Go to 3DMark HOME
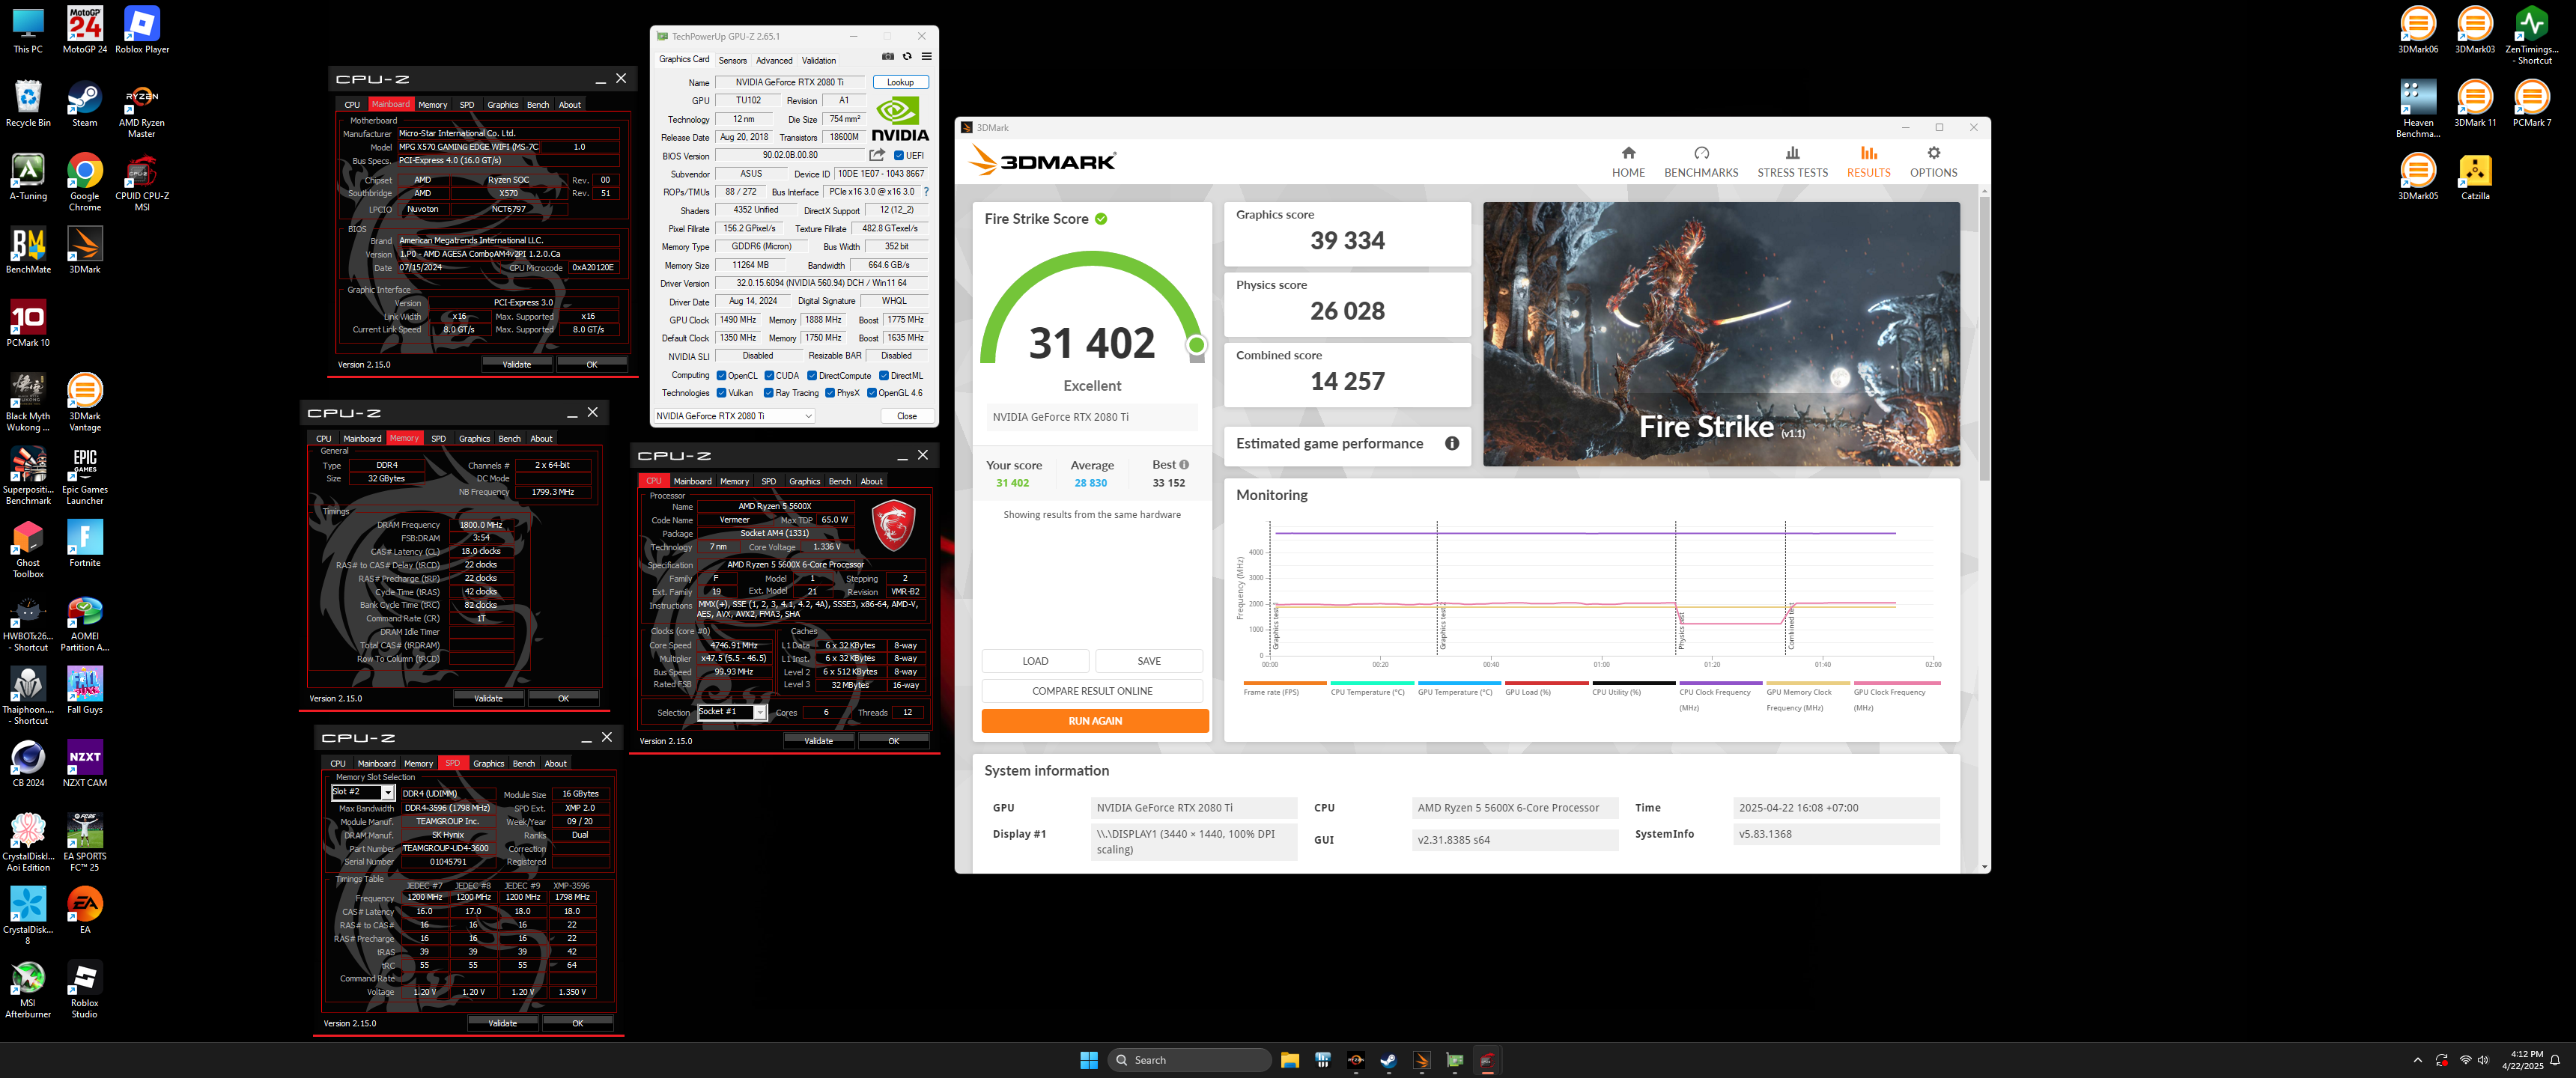This screenshot has height=1078, width=2576. click(1628, 161)
